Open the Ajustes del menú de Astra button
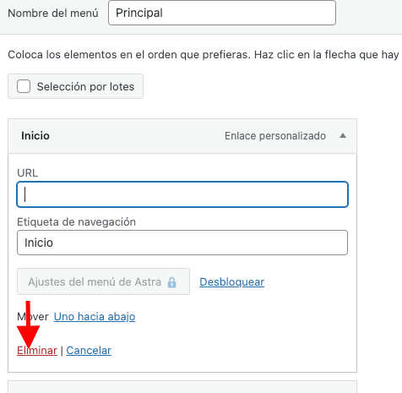This screenshot has width=402, height=393. tap(103, 281)
